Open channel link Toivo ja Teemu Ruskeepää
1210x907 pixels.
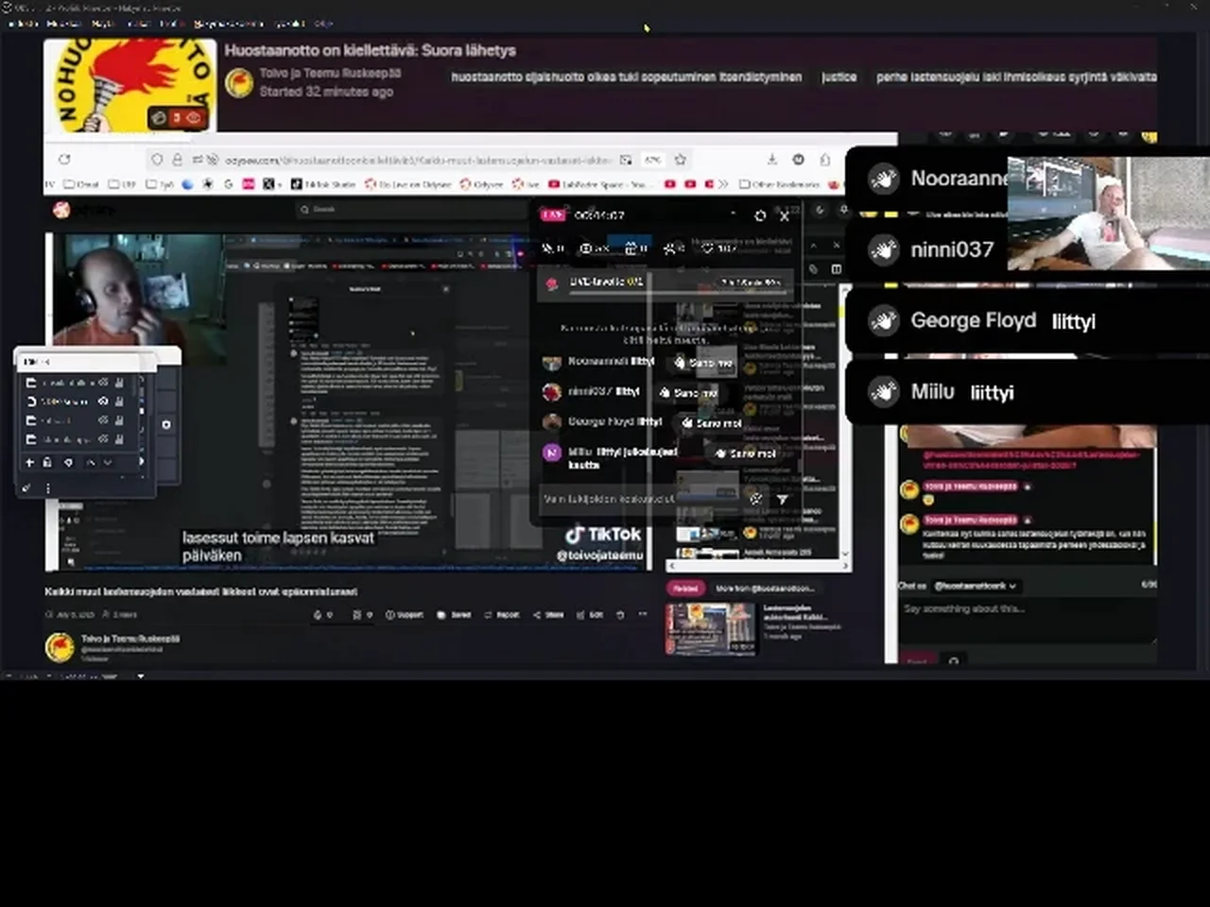click(330, 73)
